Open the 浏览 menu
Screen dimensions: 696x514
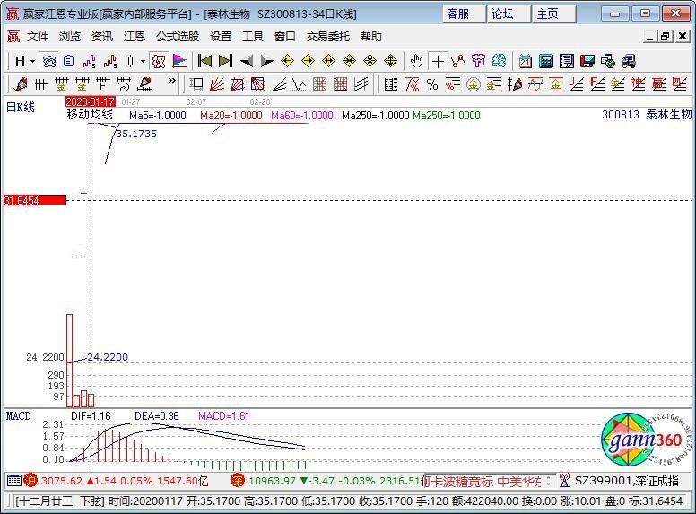point(70,37)
